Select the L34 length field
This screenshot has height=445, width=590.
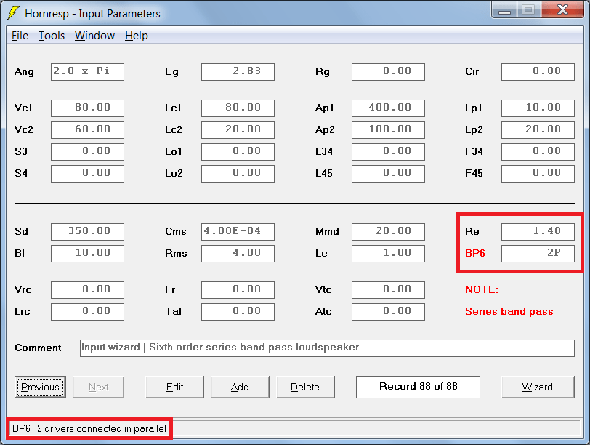(x=388, y=152)
